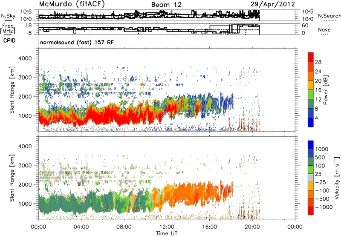This screenshot has width=341, height=236.
Task: Click the 'N.Search' legend label
Action: 329,16
